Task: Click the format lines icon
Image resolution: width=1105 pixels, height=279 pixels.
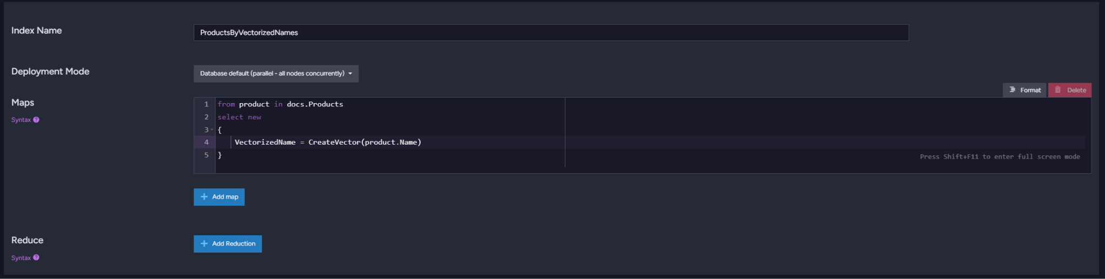Action: pos(1013,90)
